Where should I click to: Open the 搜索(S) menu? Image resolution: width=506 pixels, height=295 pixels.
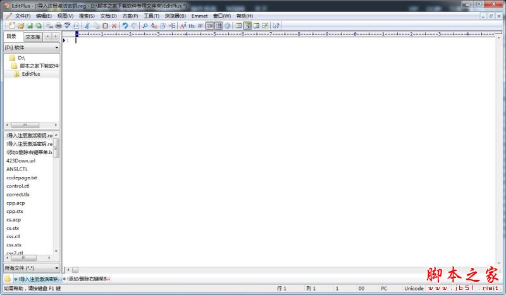(x=87, y=16)
